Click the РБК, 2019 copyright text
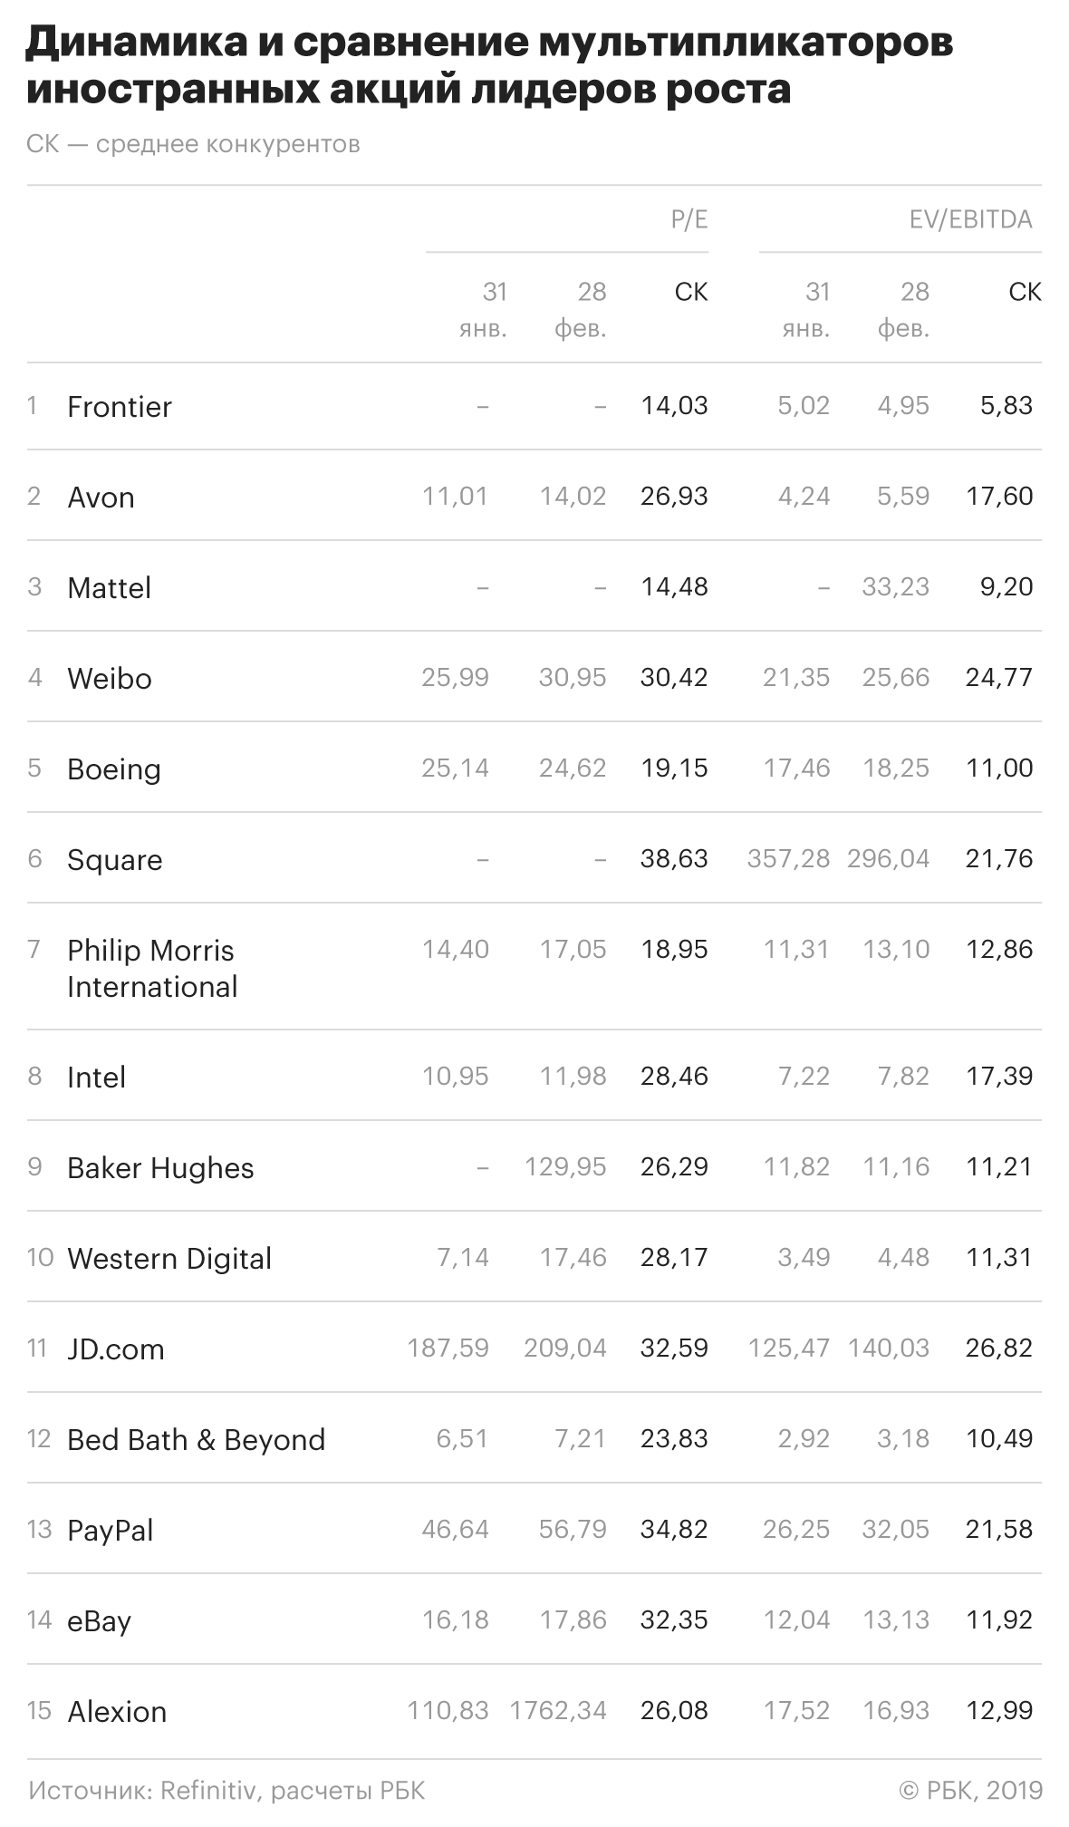The height and width of the screenshot is (1827, 1069). (x=970, y=1791)
